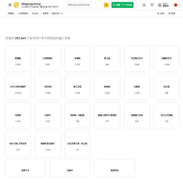
Task: Click the yellow 360gongcheng logo icon
Action: tap(16, 5)
